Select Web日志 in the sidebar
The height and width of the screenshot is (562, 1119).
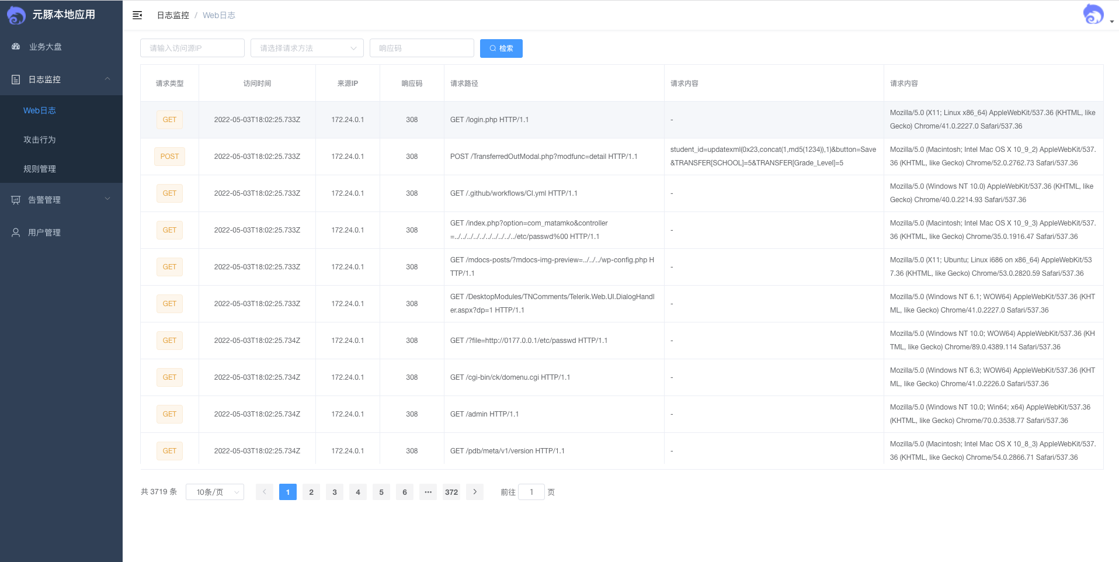pos(61,110)
